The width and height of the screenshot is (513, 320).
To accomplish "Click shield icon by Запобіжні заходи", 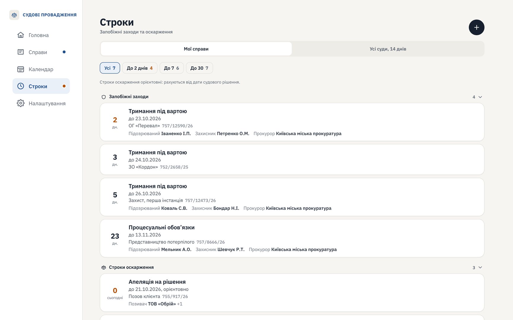I will click(x=104, y=97).
